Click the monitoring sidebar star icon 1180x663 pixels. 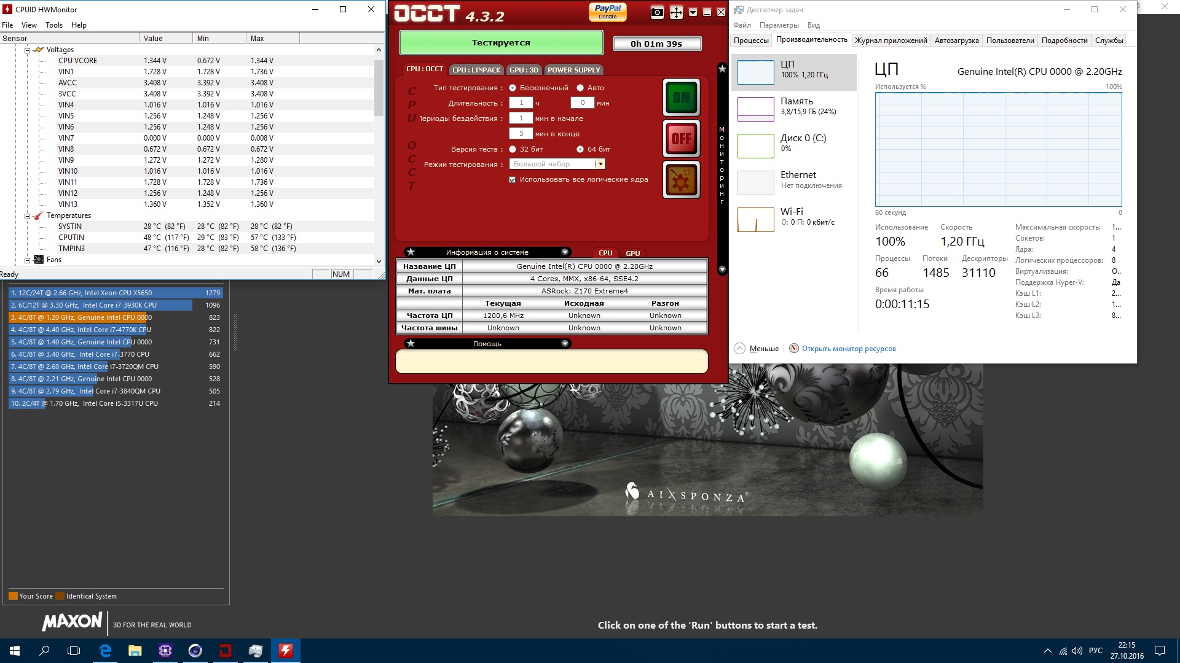tap(722, 69)
